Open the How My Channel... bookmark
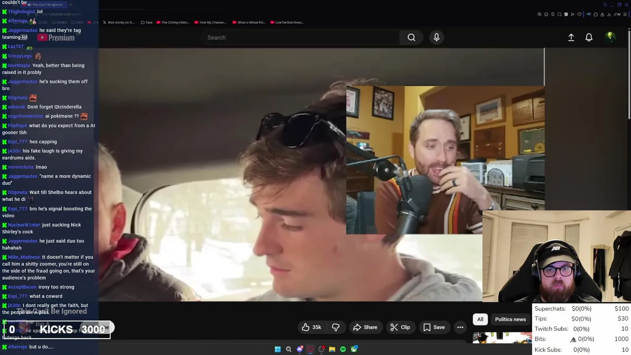The image size is (631, 355). point(210,22)
